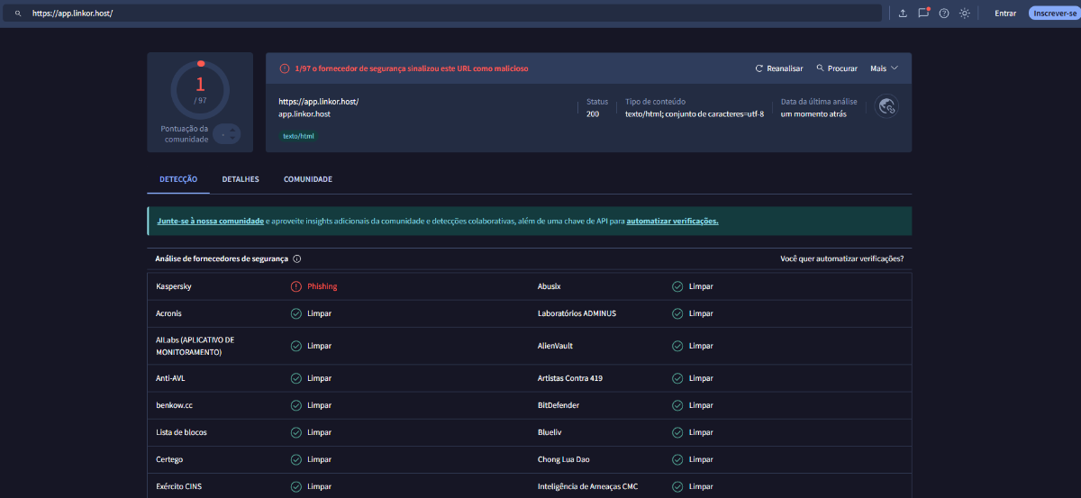
Task: Click the Acronis vendor name
Action: pyautogui.click(x=168, y=313)
